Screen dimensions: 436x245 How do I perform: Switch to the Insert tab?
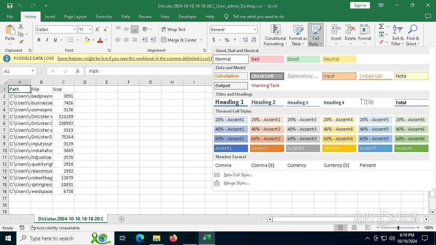(50, 17)
